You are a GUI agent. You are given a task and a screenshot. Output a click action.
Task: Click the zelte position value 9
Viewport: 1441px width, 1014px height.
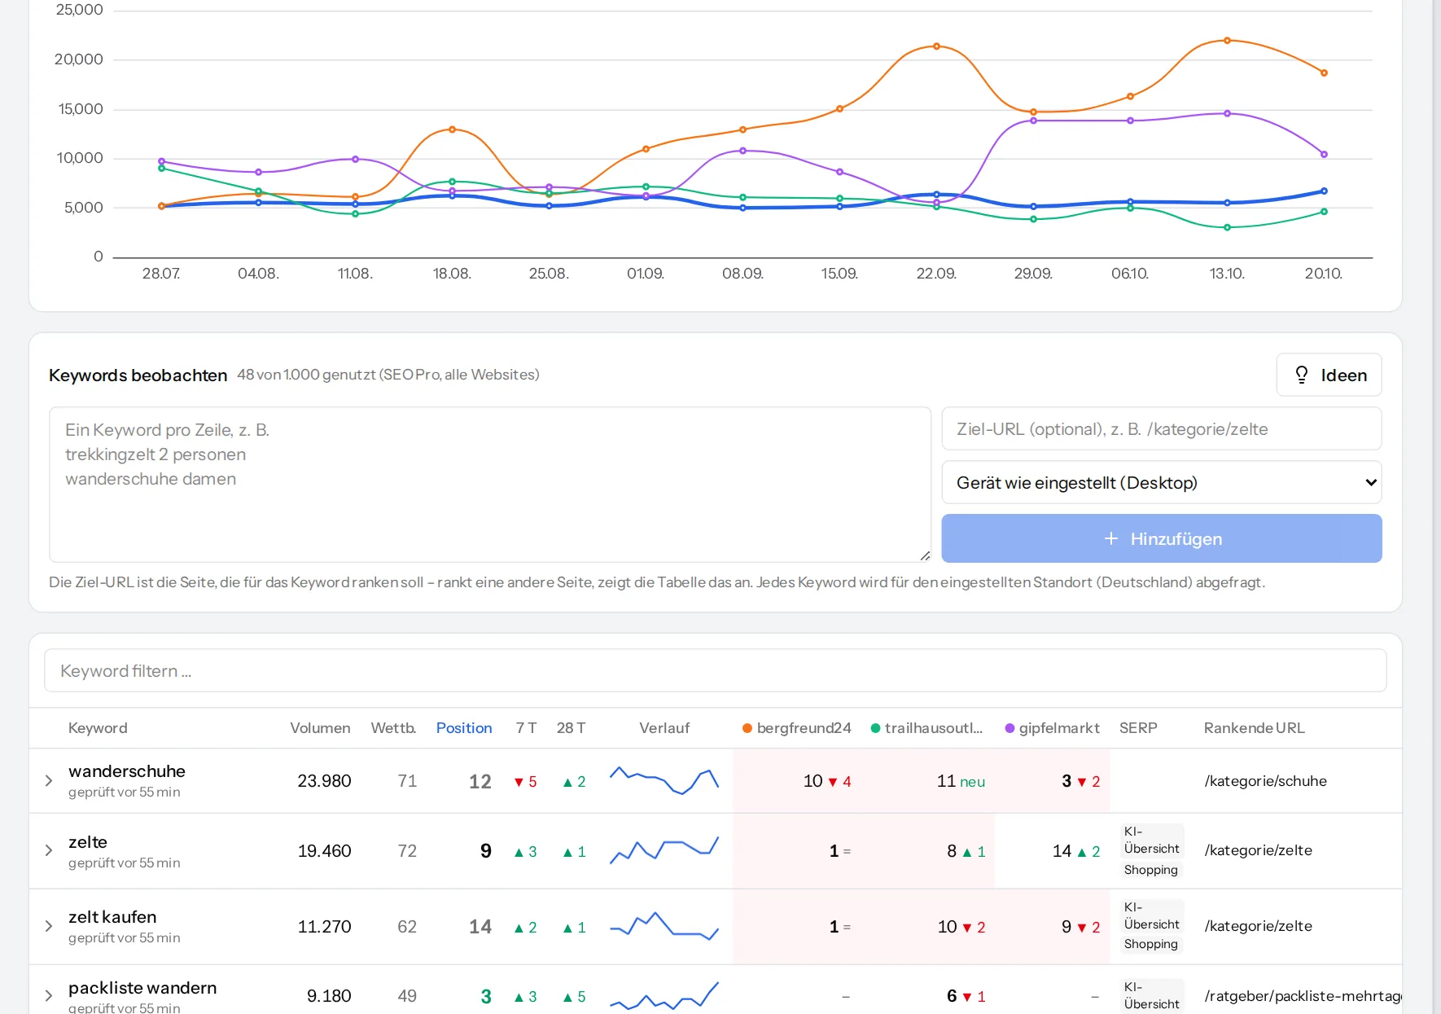(x=486, y=851)
